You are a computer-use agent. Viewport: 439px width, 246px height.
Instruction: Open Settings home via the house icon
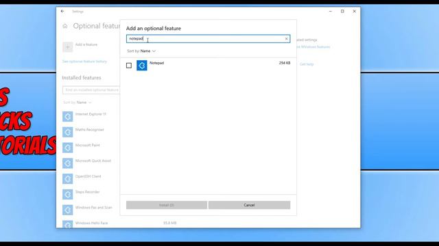tap(65, 26)
